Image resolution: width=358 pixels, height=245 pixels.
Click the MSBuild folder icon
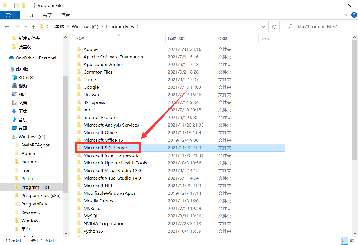[79, 208]
